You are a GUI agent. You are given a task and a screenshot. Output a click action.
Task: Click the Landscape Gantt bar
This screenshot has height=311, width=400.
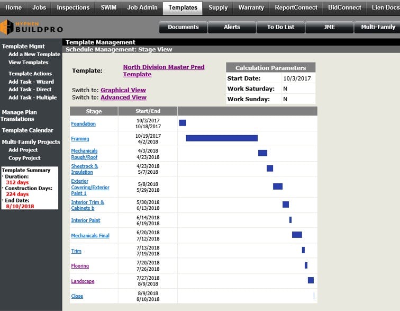pyautogui.click(x=311, y=280)
